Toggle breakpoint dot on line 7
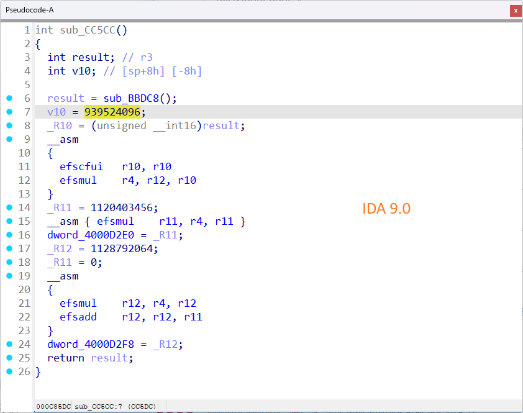523x413 pixels. [9, 112]
